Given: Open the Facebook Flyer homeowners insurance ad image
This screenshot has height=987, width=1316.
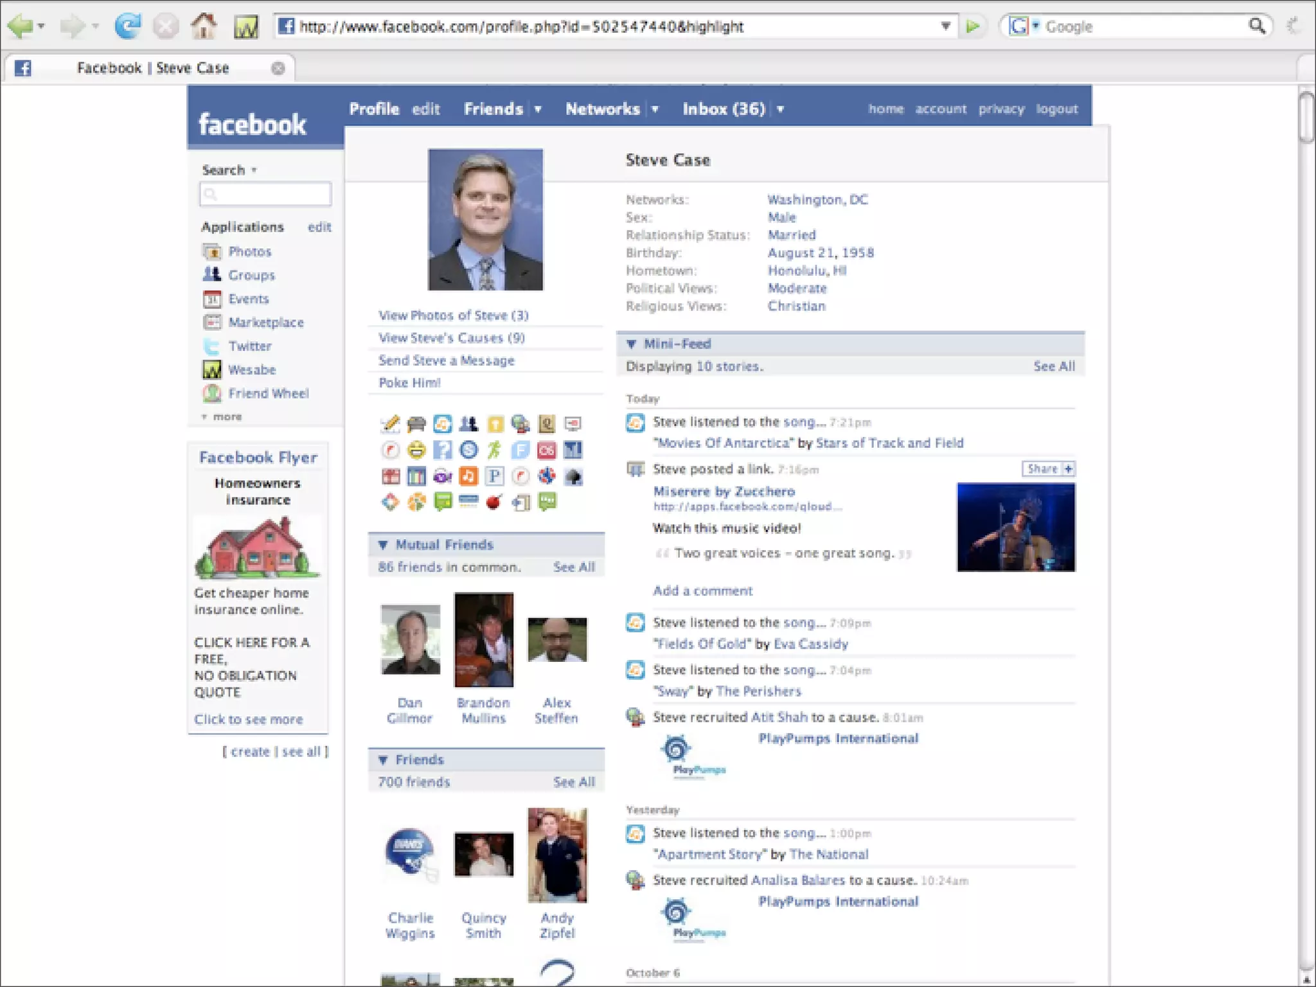Looking at the screenshot, I should (257, 547).
